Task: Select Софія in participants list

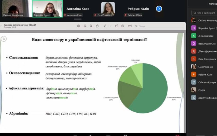Action: tap(204, 90)
